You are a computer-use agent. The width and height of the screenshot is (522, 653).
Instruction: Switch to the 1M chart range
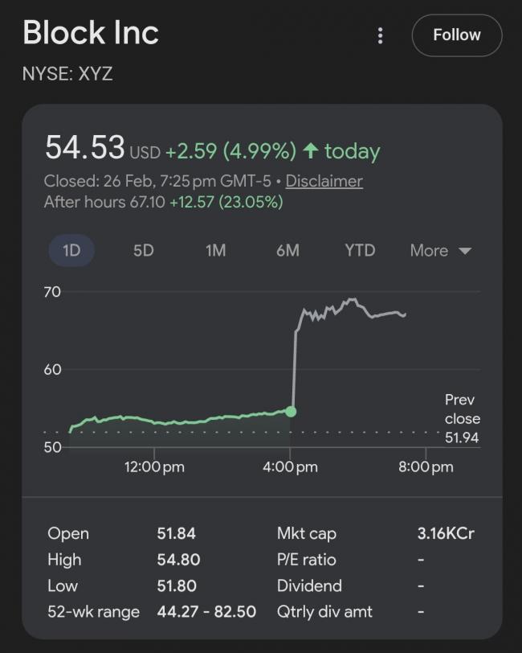point(215,250)
